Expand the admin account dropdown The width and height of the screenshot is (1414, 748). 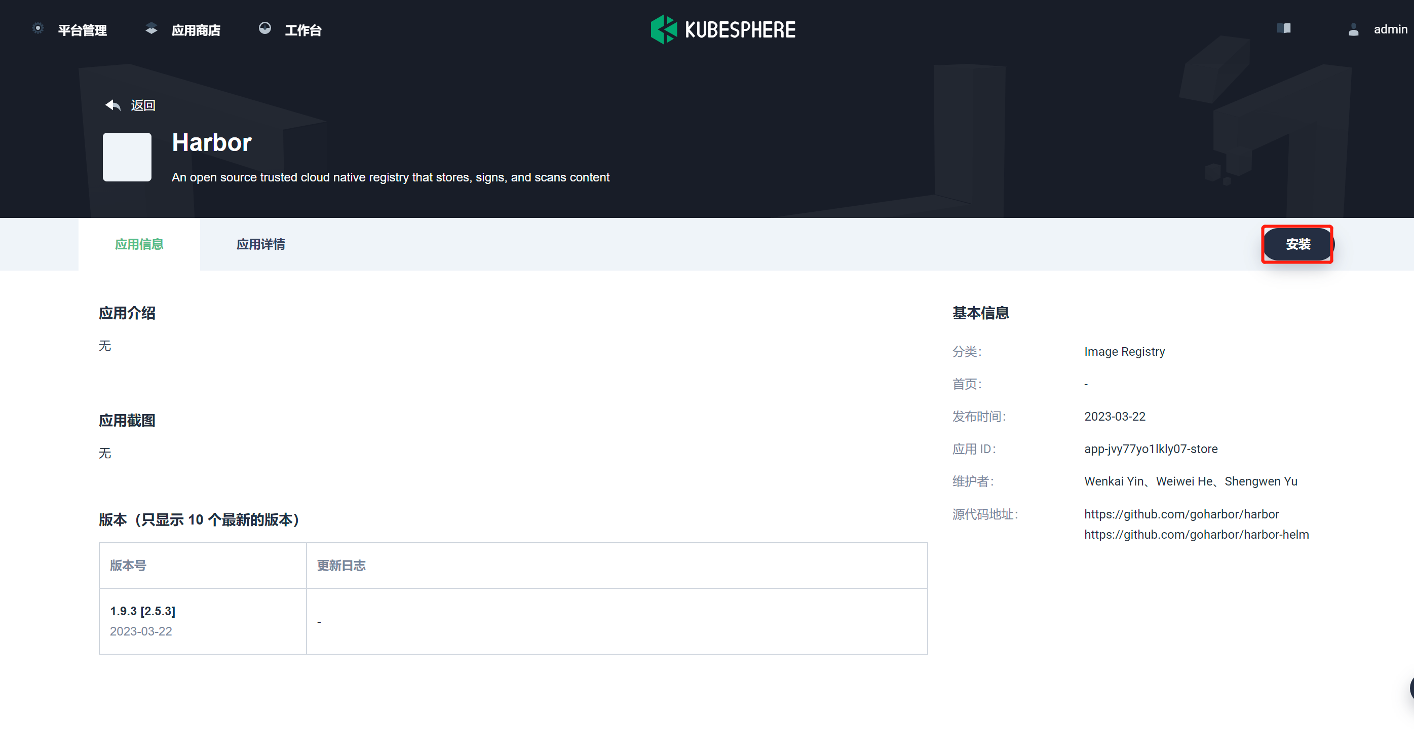pos(1390,30)
